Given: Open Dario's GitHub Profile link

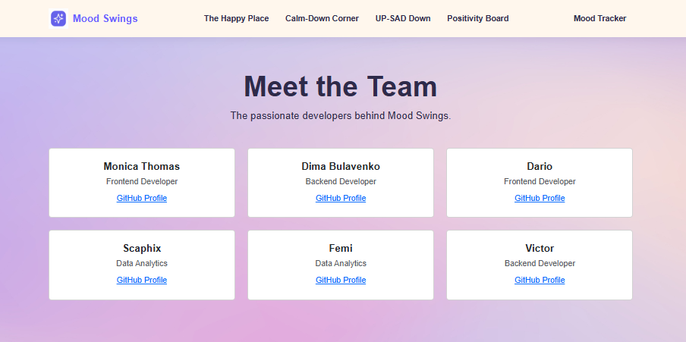Looking at the screenshot, I should click(x=540, y=198).
